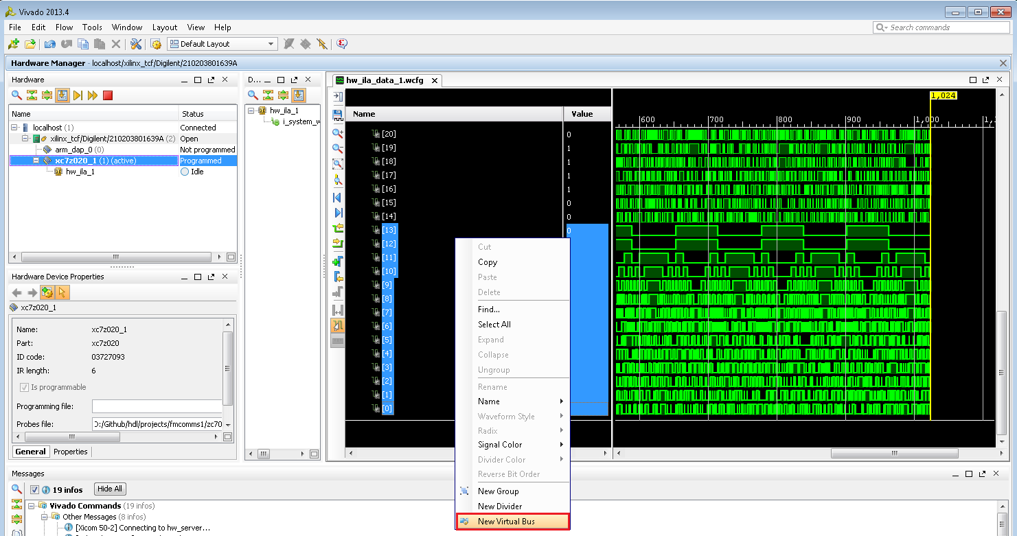Image resolution: width=1017 pixels, height=536 pixels.
Task: Choose New Virtual Bus from context menu
Action: tap(513, 522)
